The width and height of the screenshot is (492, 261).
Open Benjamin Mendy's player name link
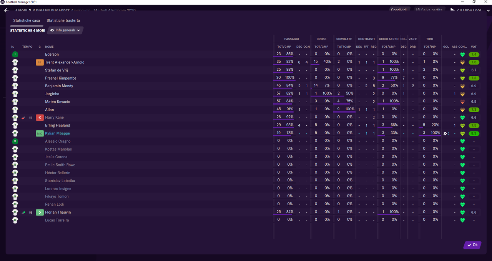[59, 86]
